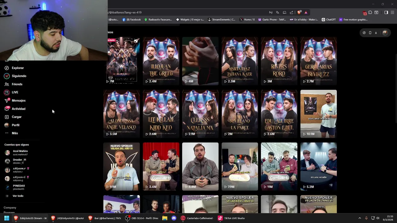Image resolution: width=397 pixels, height=223 pixels.
Task: Open the Gartic Phone bookmark
Action: (272, 20)
